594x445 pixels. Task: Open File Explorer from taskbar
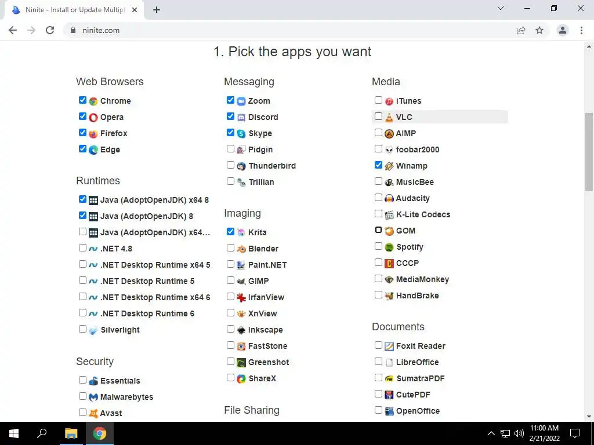(71, 433)
